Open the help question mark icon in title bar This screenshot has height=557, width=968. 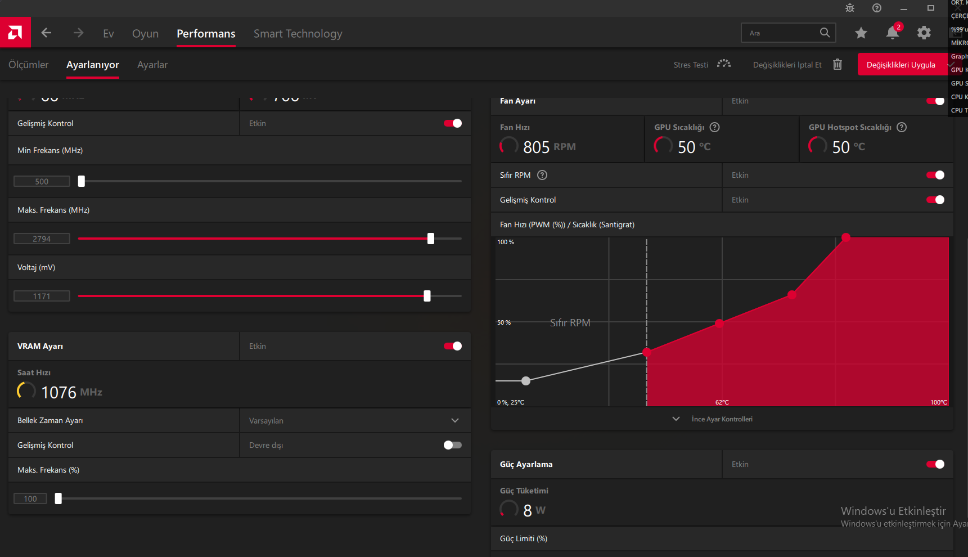coord(877,8)
